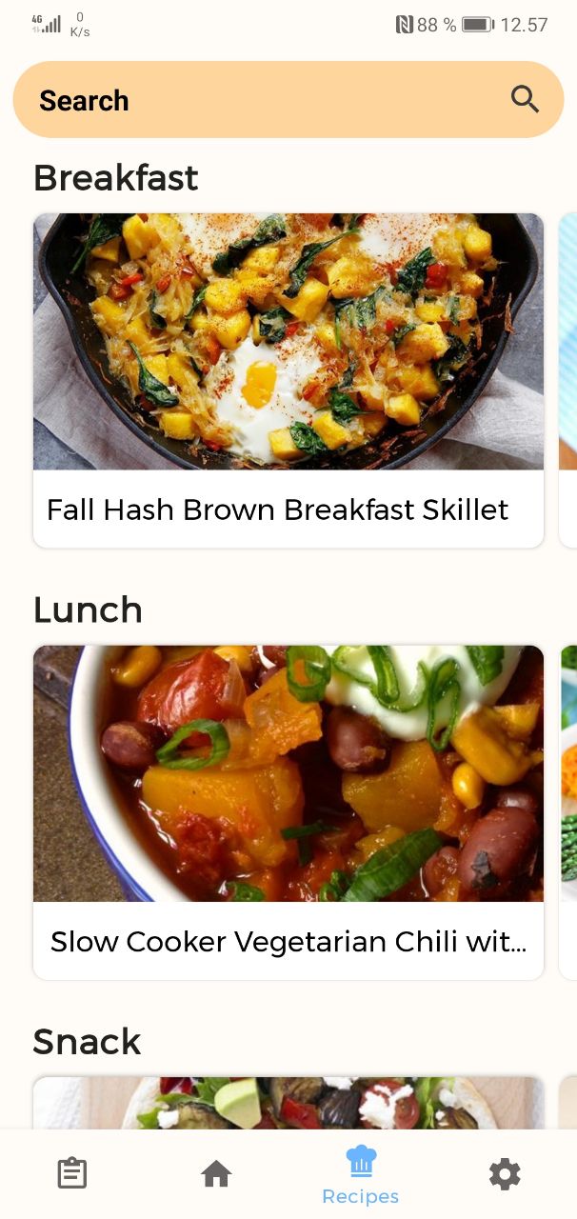Open the Slow Cooker Vegetarian Chili photo

pos(288,773)
